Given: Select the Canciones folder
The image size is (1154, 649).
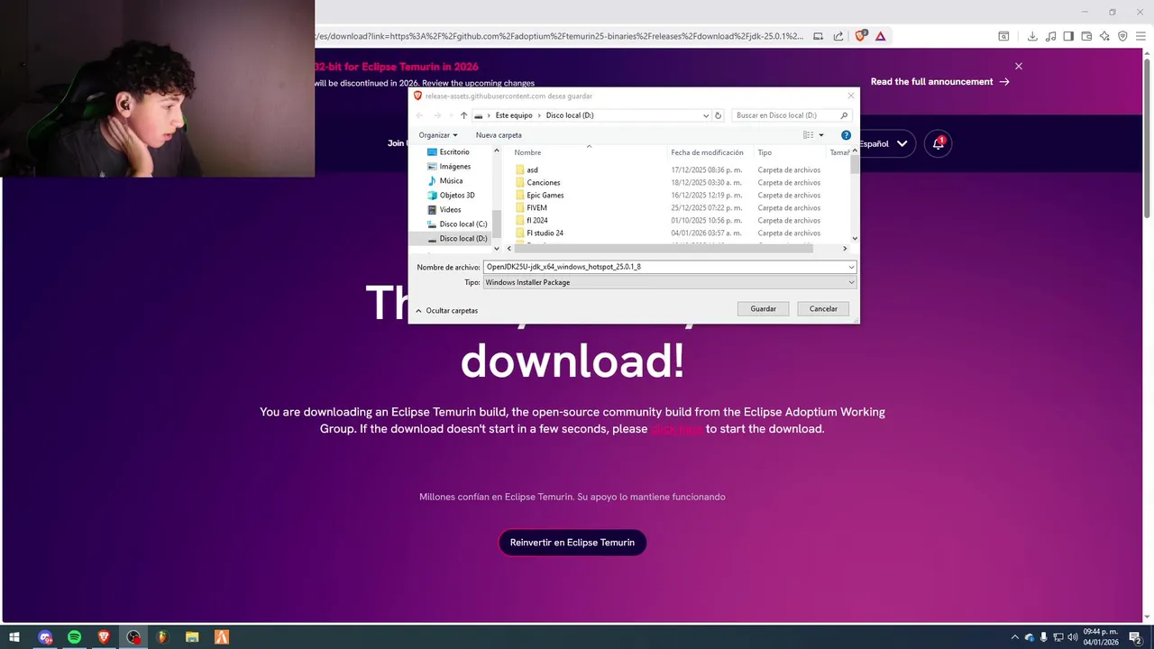Looking at the screenshot, I should (x=543, y=183).
